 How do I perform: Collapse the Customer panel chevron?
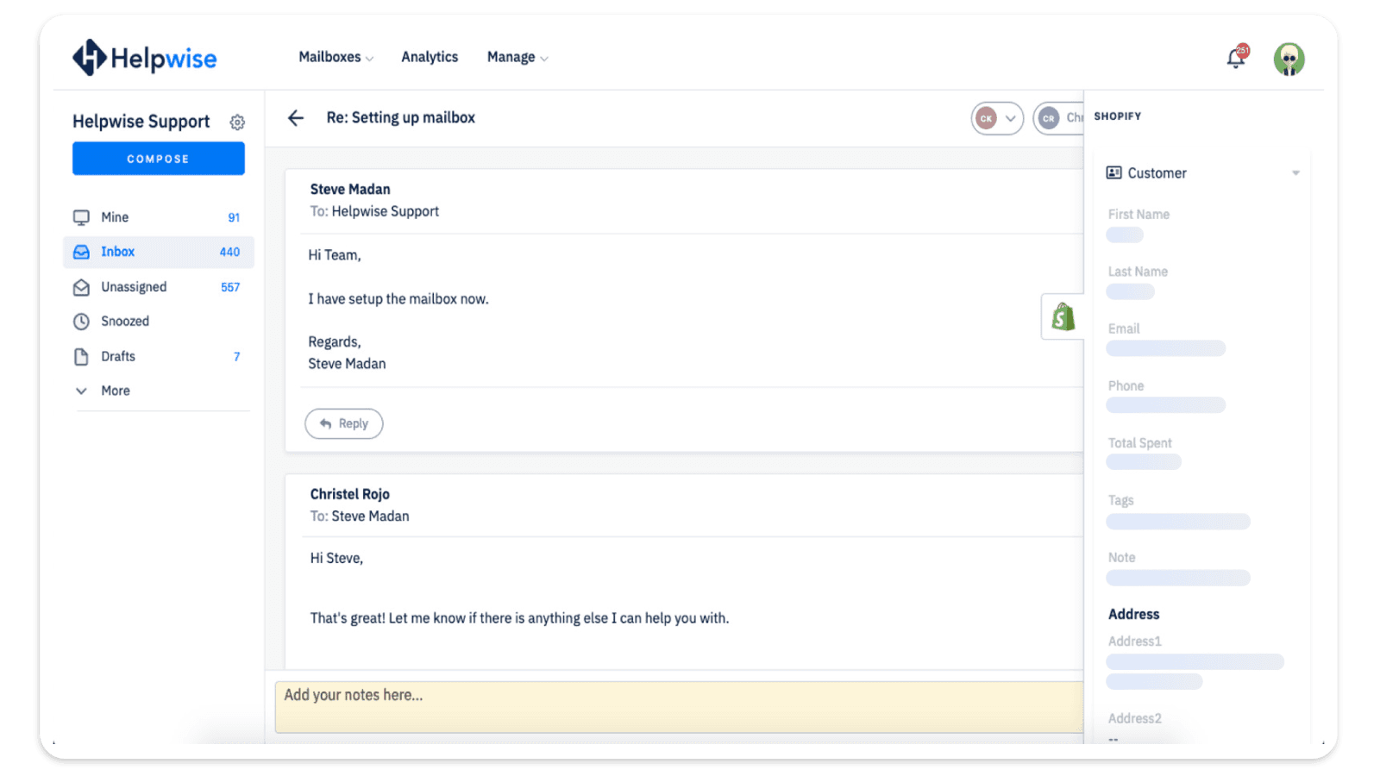[x=1294, y=172]
